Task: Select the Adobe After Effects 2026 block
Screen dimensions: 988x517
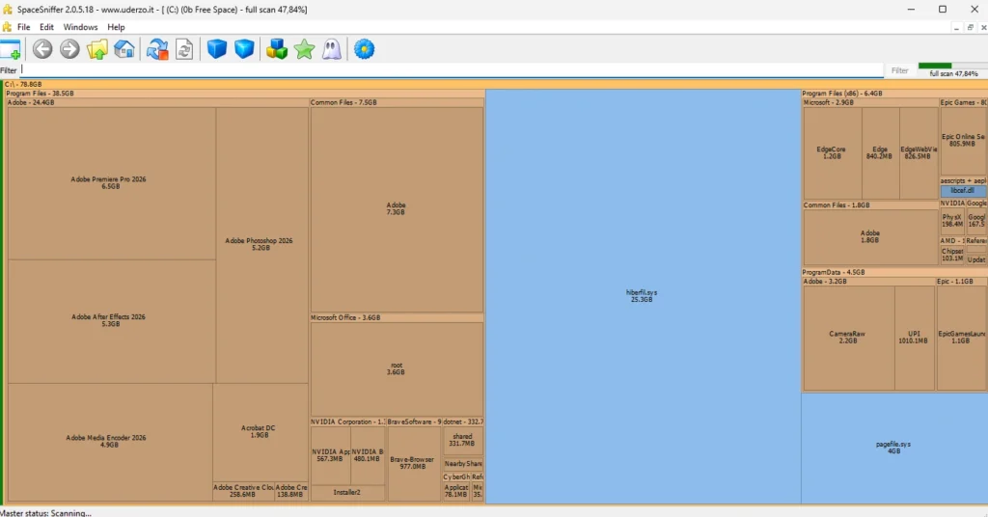Action: pyautogui.click(x=112, y=320)
